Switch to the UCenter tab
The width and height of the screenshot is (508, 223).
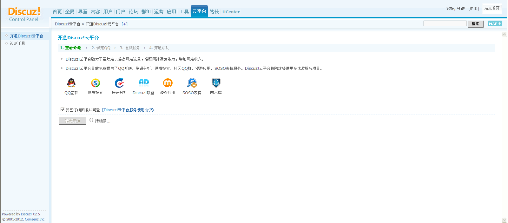point(231,12)
